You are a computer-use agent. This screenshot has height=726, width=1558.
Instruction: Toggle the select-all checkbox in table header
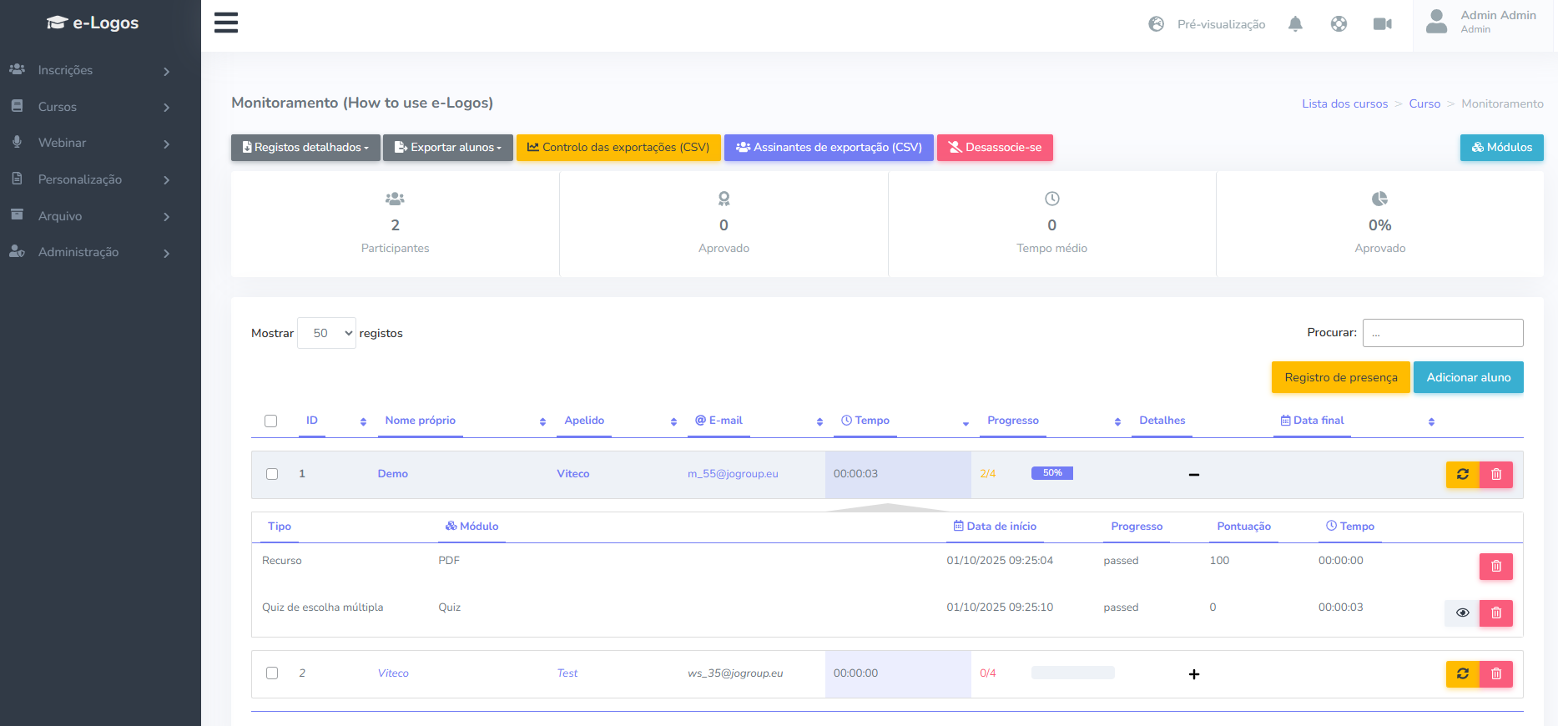tap(271, 421)
